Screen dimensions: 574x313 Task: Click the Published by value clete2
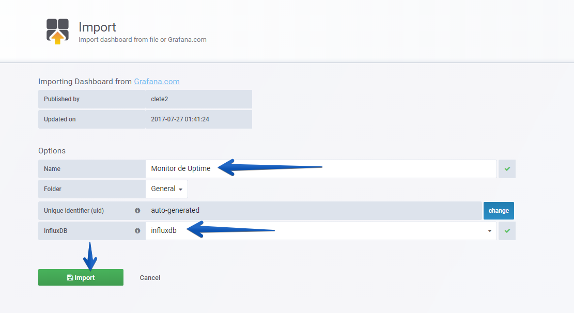[160, 99]
